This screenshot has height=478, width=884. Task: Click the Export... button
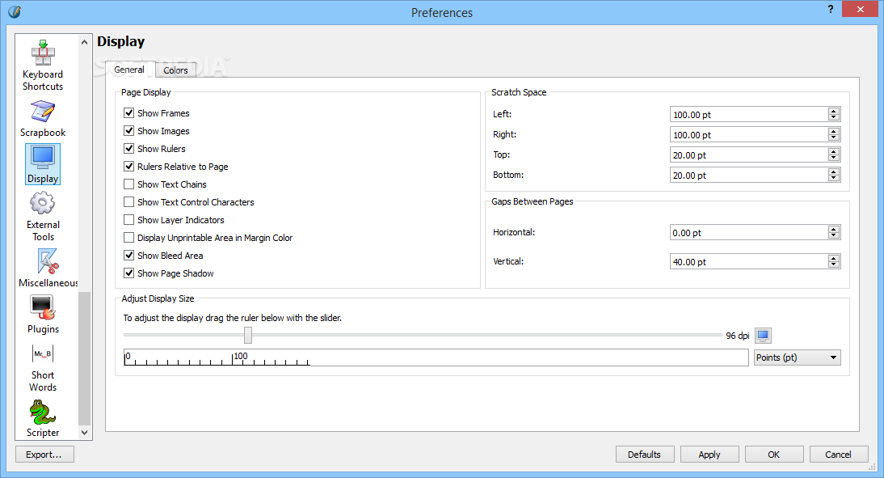tap(44, 455)
